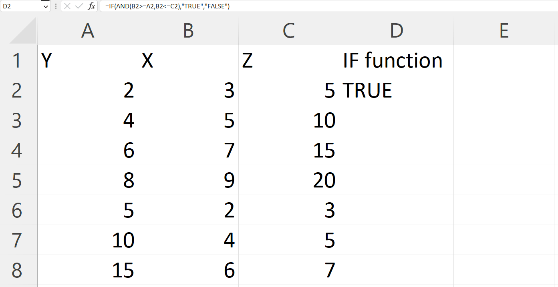558x287 pixels.
Task: Select column D header
Action: [x=396, y=31]
